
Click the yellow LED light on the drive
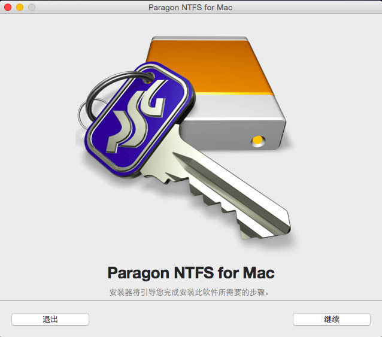point(257,141)
